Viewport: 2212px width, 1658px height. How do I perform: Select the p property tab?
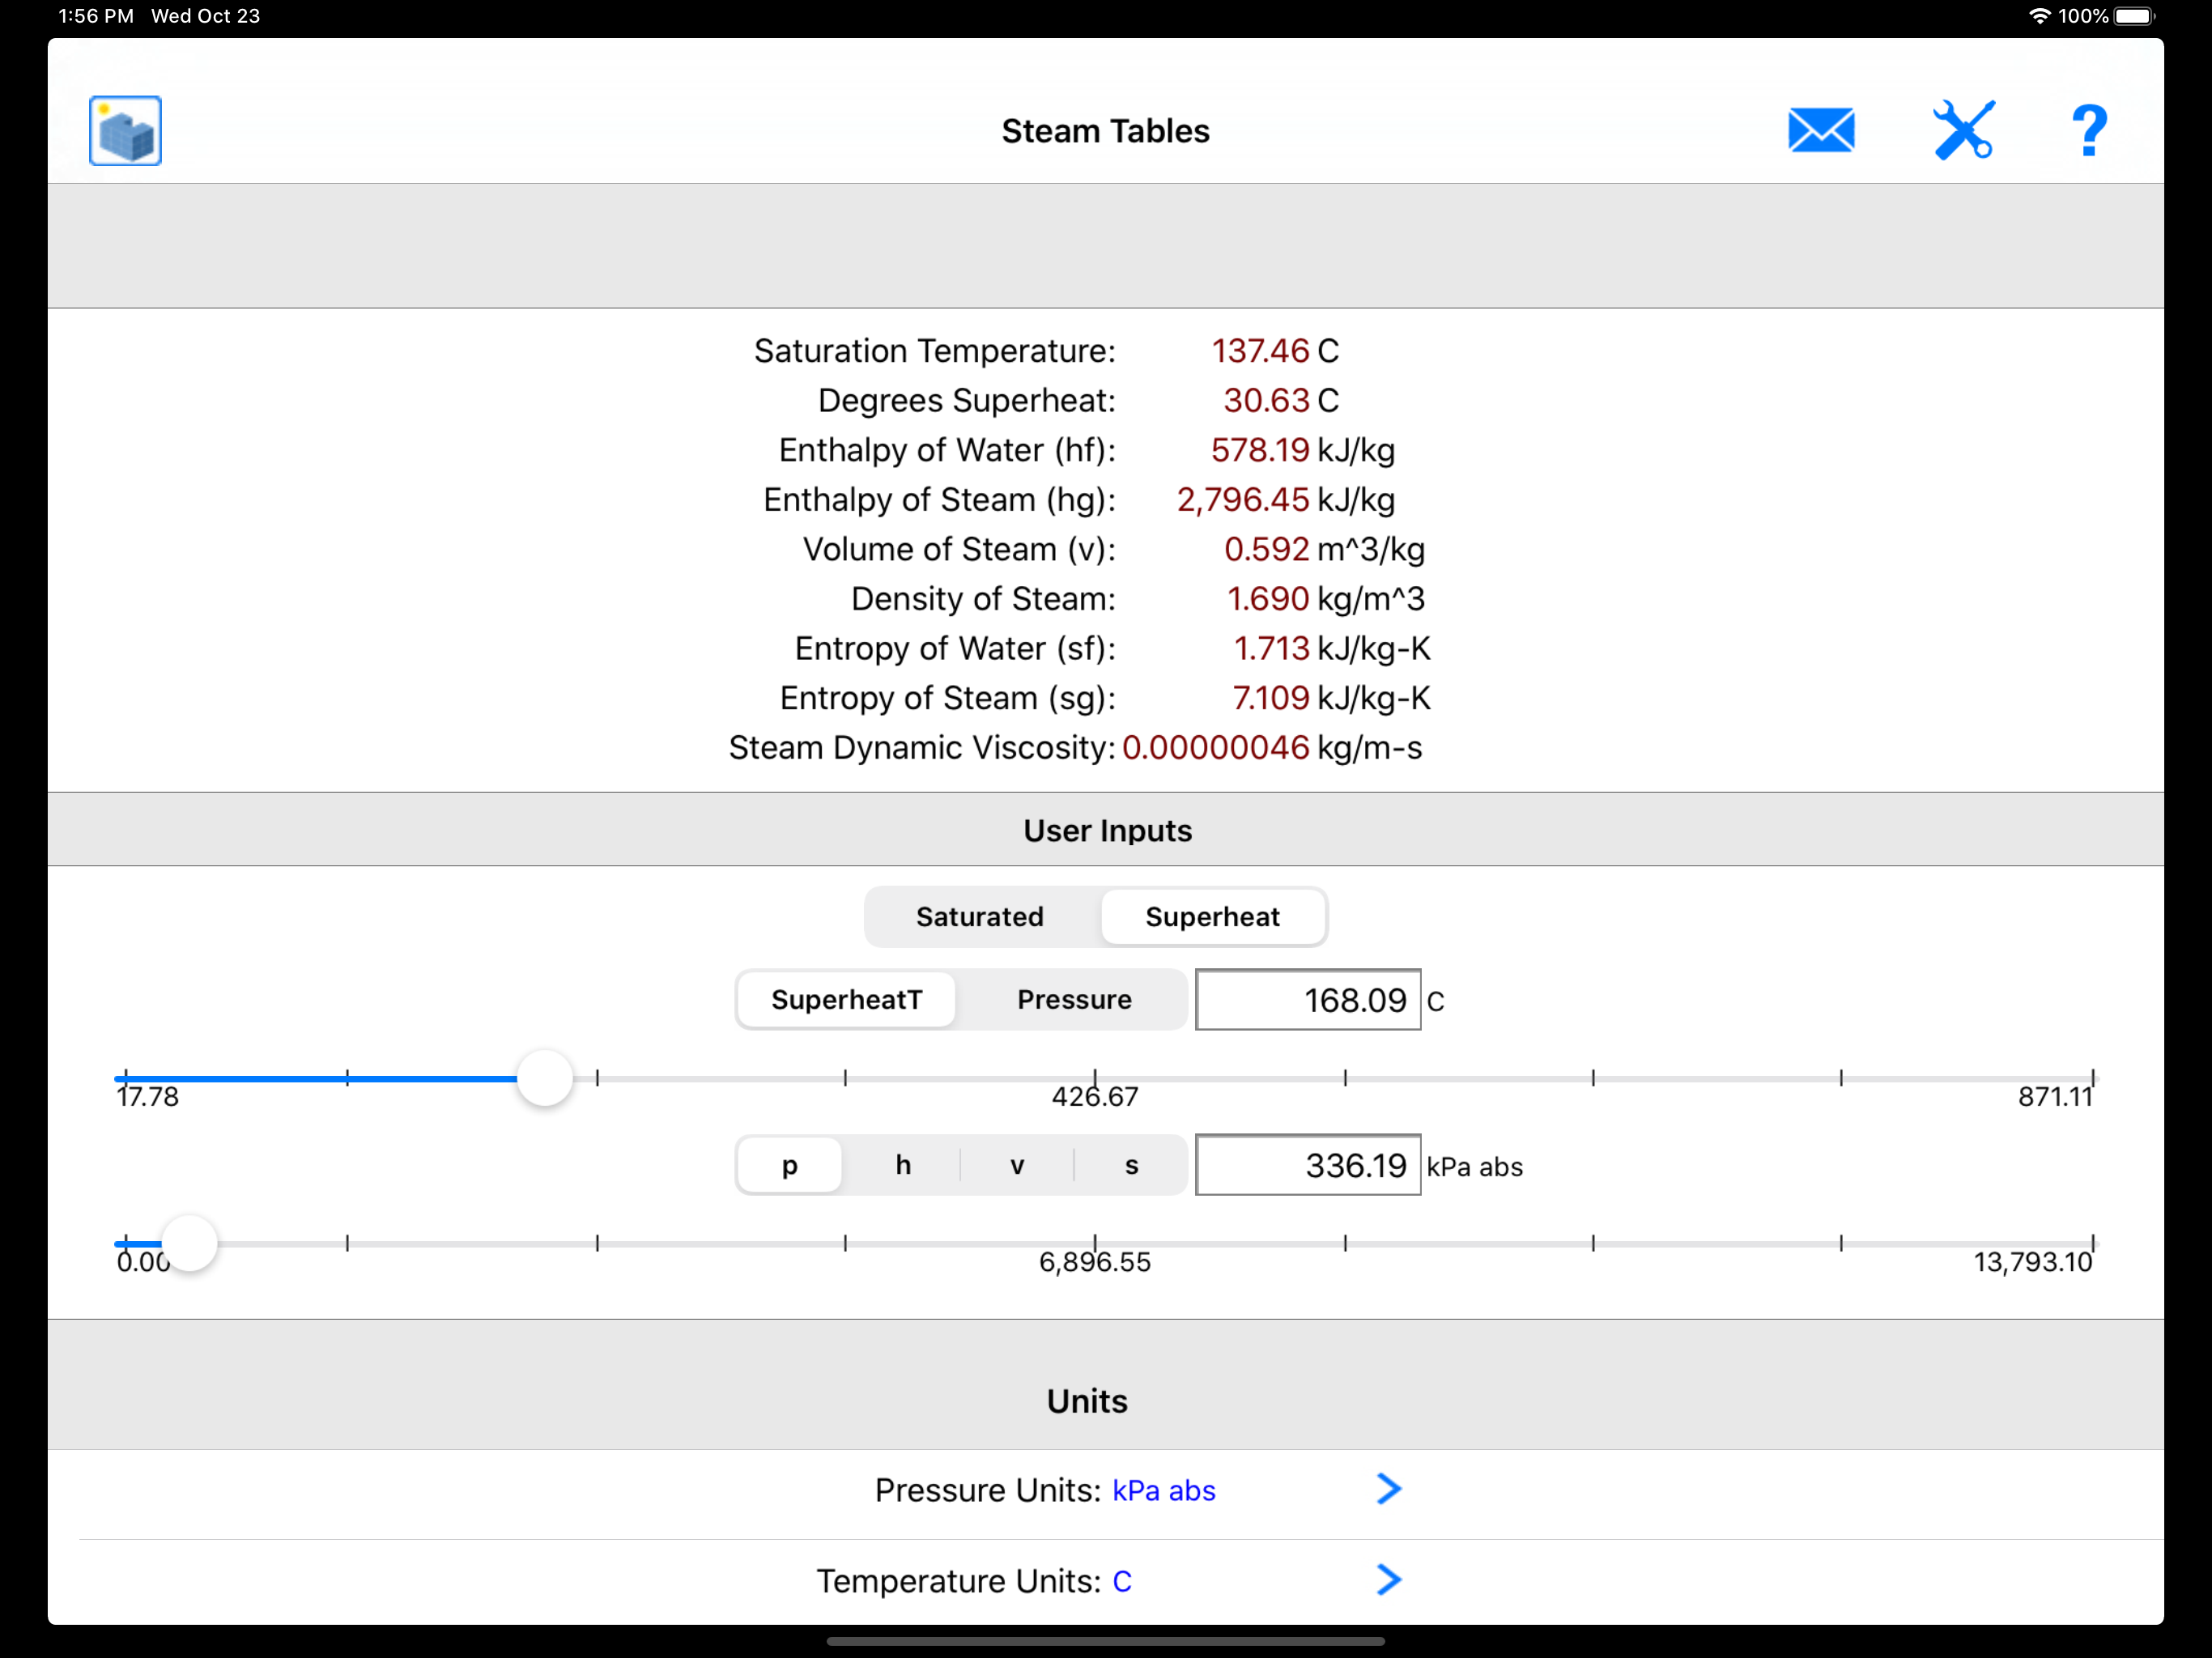pyautogui.click(x=789, y=1165)
